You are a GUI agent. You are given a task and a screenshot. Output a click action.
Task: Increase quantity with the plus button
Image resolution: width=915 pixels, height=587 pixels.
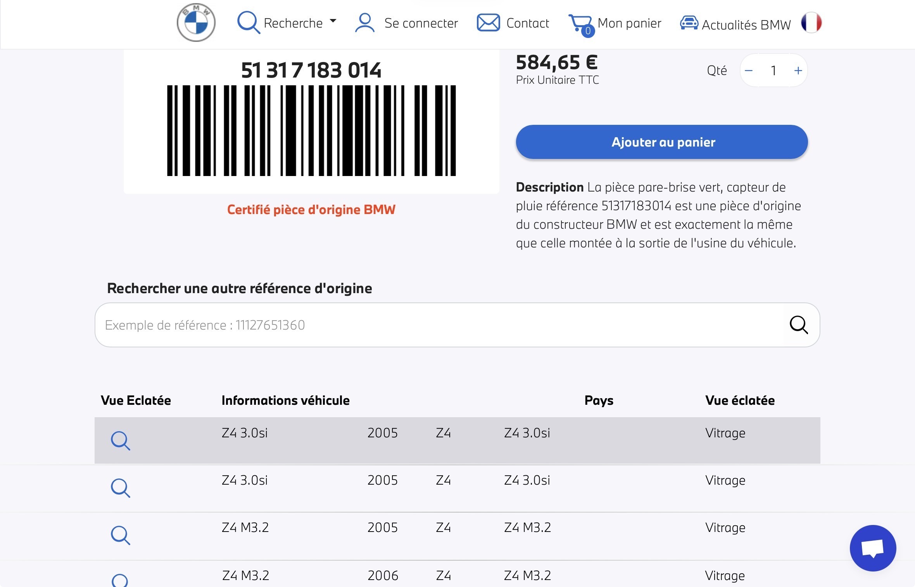coord(798,71)
